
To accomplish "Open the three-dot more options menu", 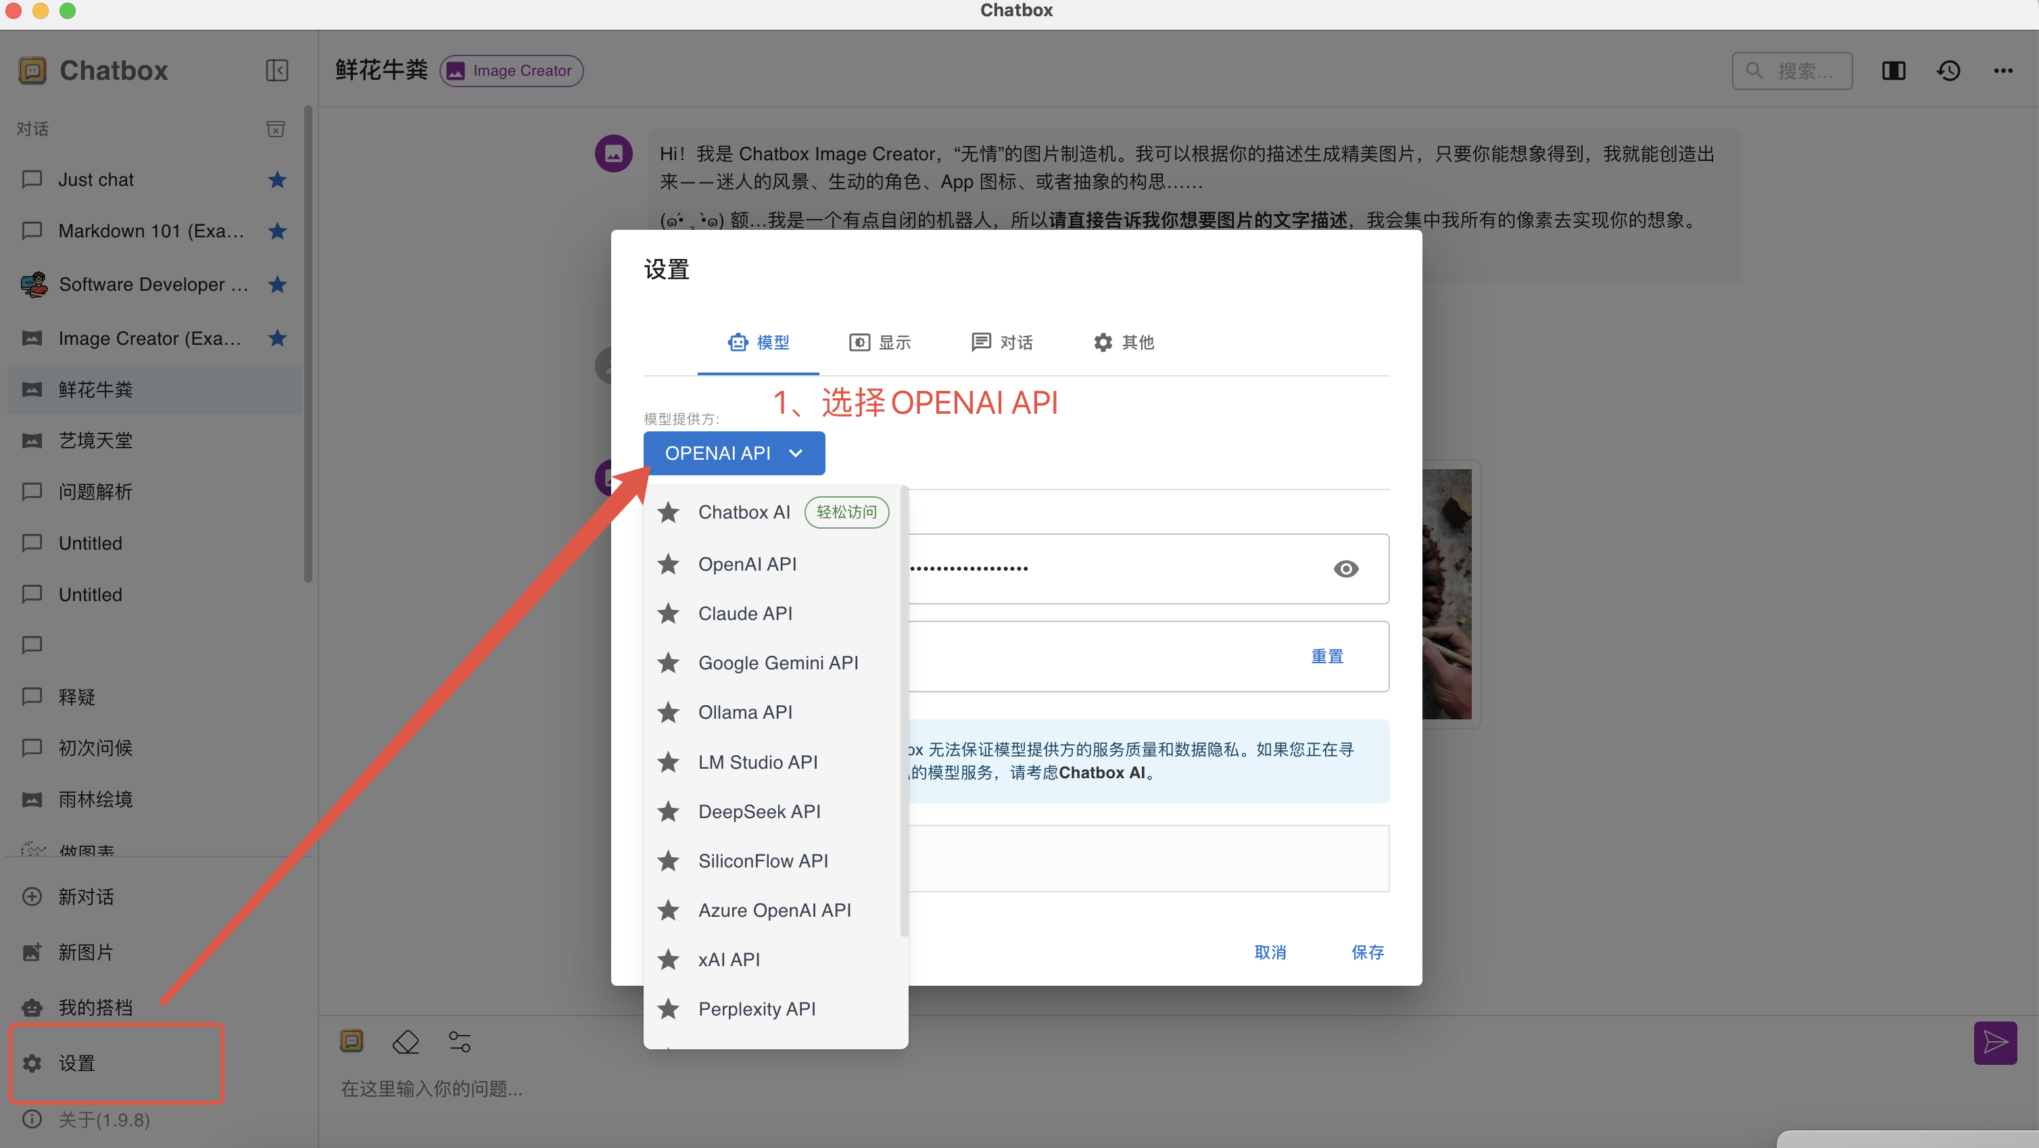I will coord(2003,71).
